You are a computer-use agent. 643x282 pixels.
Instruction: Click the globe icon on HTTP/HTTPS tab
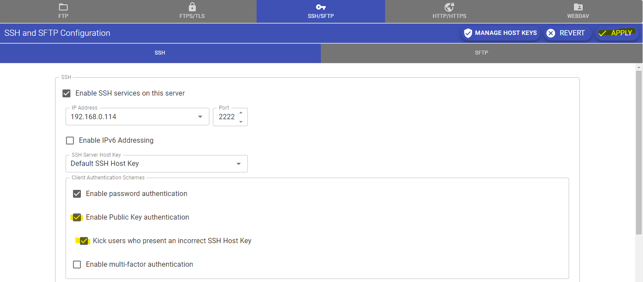click(449, 7)
